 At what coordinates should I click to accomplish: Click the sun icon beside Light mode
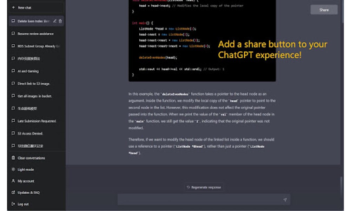click(13, 169)
